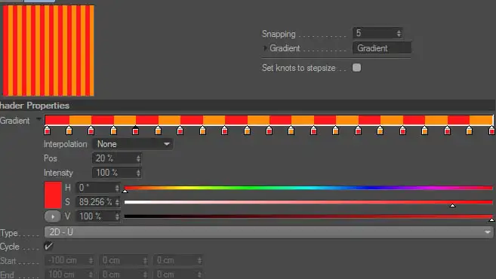496x279 pixels.
Task: Select the orange knot at 95 percent
Action: click(469, 130)
